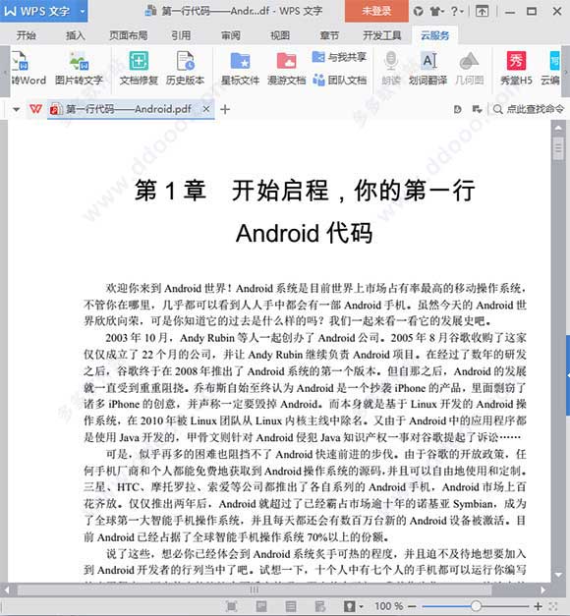This screenshot has width=570, height=616.
Task: Start the 朗读 read aloud feature
Action: point(391,69)
